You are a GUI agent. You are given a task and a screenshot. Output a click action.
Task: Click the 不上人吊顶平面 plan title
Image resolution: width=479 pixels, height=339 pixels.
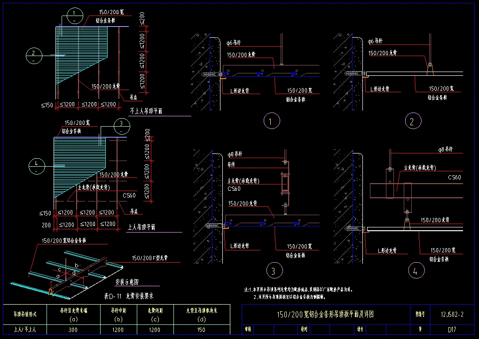146,111
